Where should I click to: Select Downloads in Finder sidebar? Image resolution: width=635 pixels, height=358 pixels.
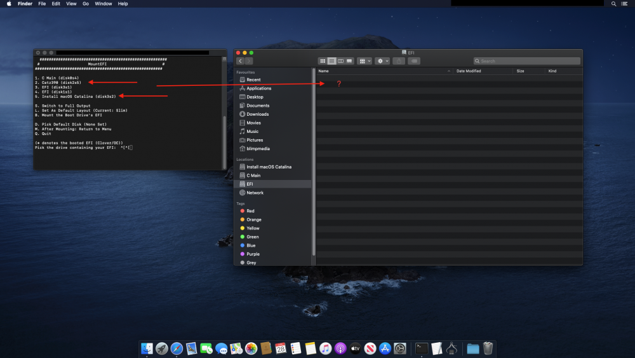point(273,114)
